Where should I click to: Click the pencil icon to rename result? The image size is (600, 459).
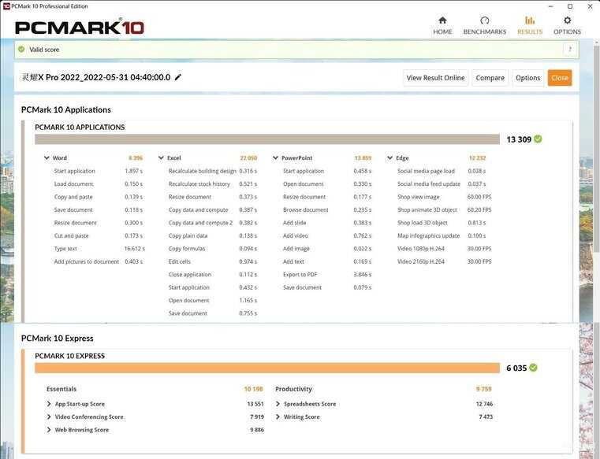tap(178, 77)
